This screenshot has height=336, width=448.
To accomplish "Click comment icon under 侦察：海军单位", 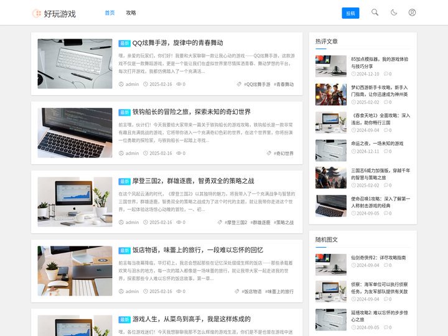I will pyautogui.click(x=386, y=299).
